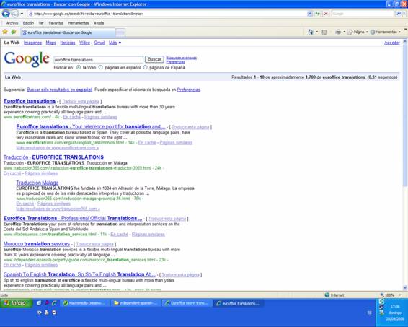Select the 'páginas en español' radio button
408x327 pixels.
pyautogui.click(x=100, y=67)
